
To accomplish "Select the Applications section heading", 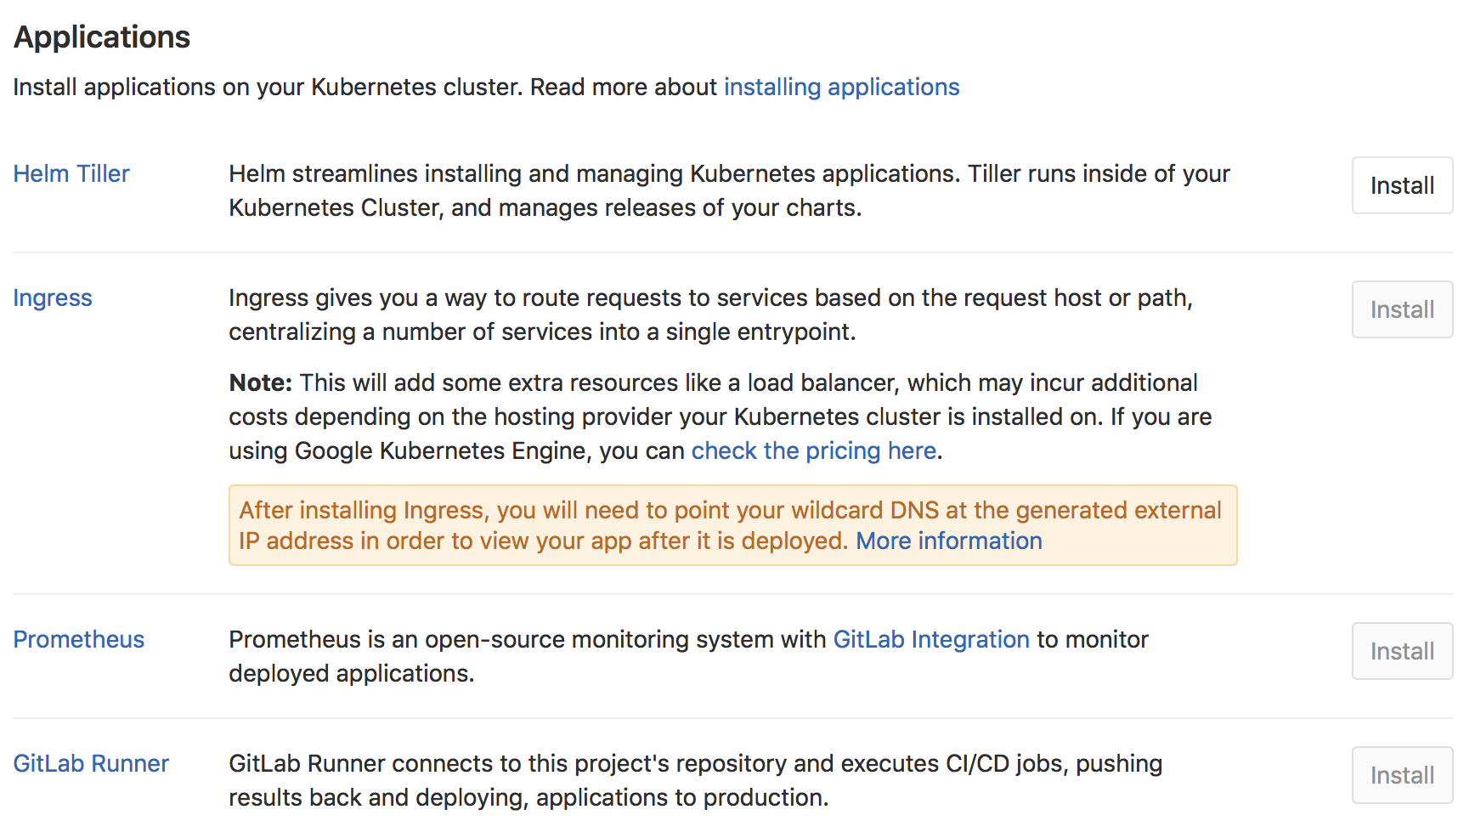I will (101, 36).
